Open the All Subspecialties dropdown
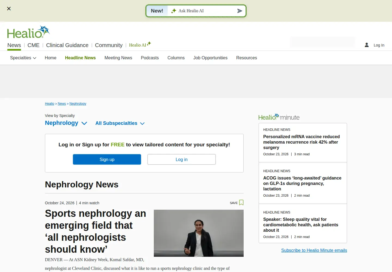This screenshot has width=392, height=272. 120,123
